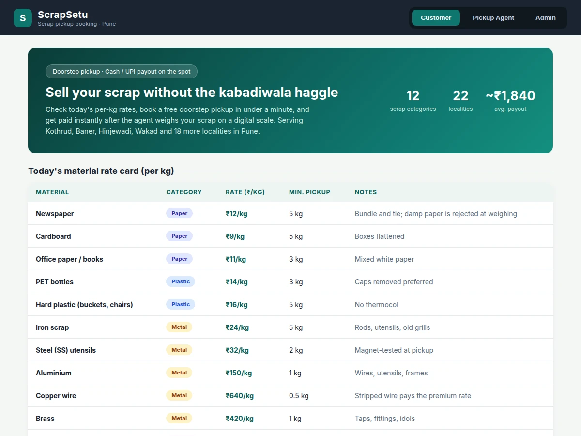The width and height of the screenshot is (581, 436).
Task: Click the 2 kg Steel minimum pickup
Action: point(296,350)
